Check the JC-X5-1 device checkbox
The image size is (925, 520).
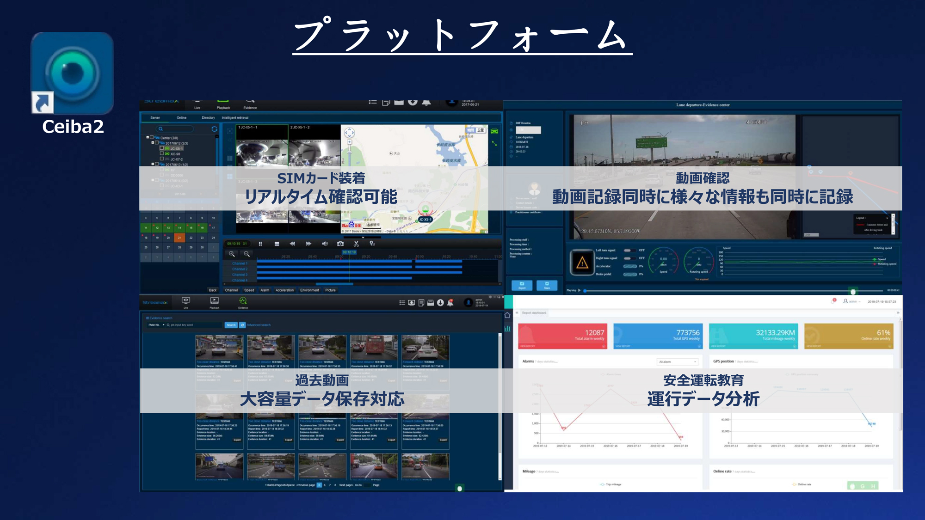pyautogui.click(x=162, y=148)
